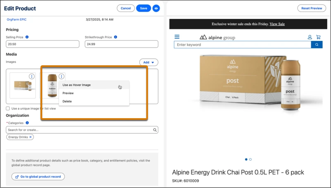
Task: Remove the Energy Drinks category tag
Action: pyautogui.click(x=31, y=137)
